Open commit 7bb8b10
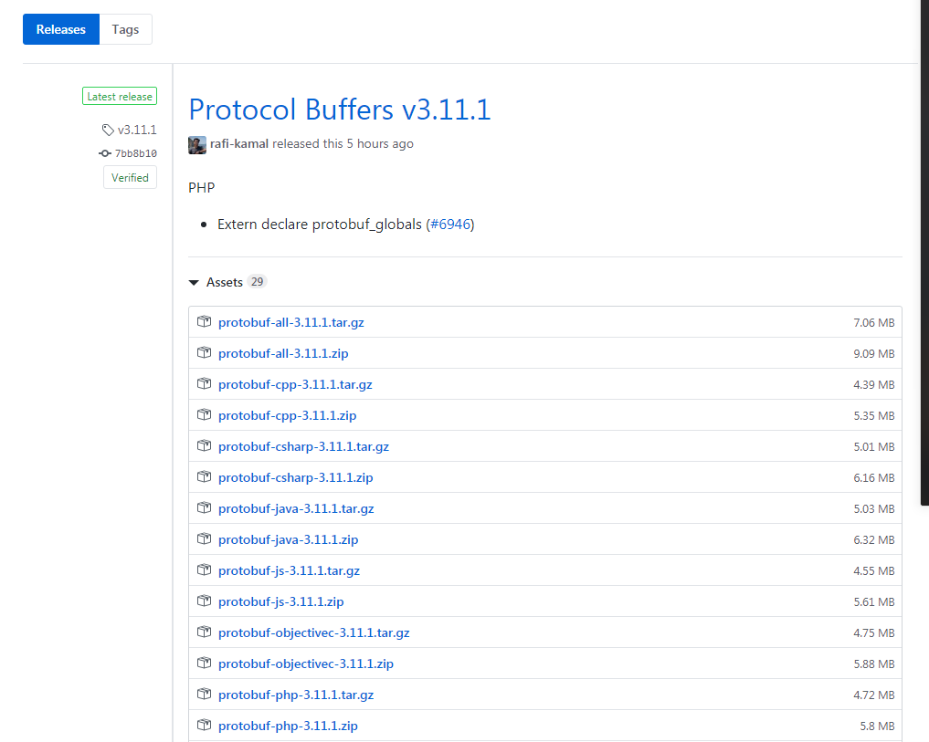The height and width of the screenshot is (742, 929). point(136,153)
